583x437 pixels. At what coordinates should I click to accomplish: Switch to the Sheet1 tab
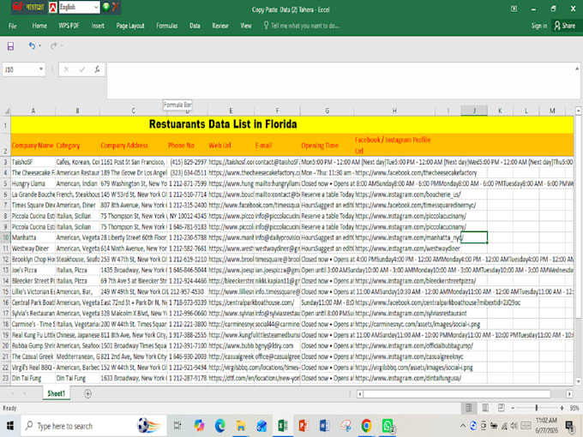tap(56, 393)
